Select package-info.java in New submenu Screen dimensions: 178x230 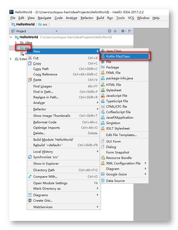pyautogui.click(x=124, y=78)
